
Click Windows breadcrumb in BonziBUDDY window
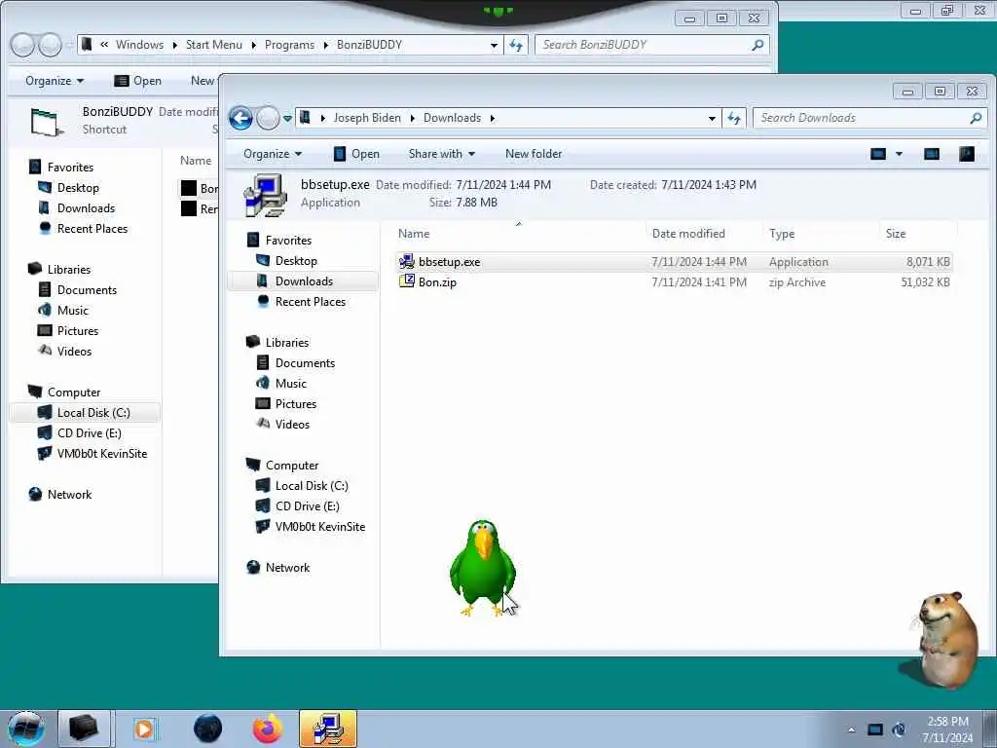click(x=139, y=45)
